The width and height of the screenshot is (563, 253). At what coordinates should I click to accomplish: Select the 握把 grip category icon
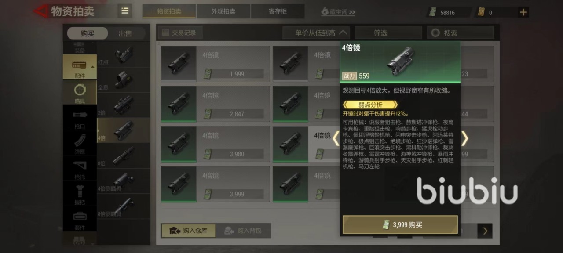(80, 194)
